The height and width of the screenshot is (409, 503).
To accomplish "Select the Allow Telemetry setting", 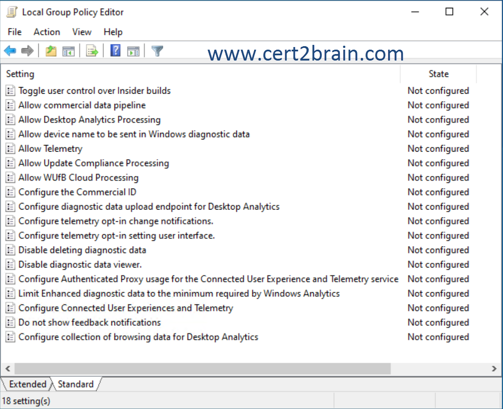I will (50, 149).
